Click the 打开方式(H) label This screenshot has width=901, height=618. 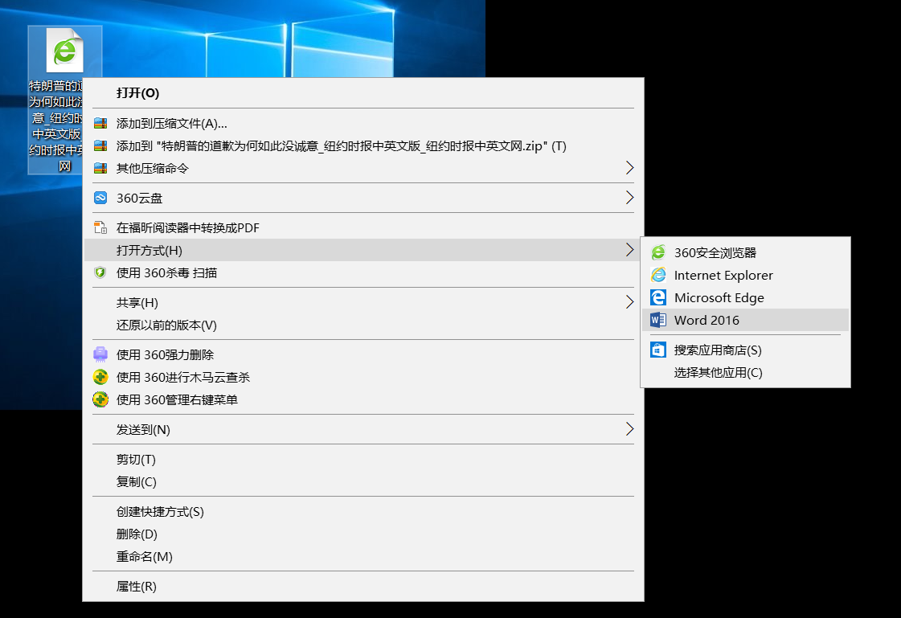149,251
